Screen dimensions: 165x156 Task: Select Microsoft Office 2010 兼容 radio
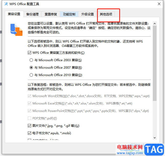(31, 75)
